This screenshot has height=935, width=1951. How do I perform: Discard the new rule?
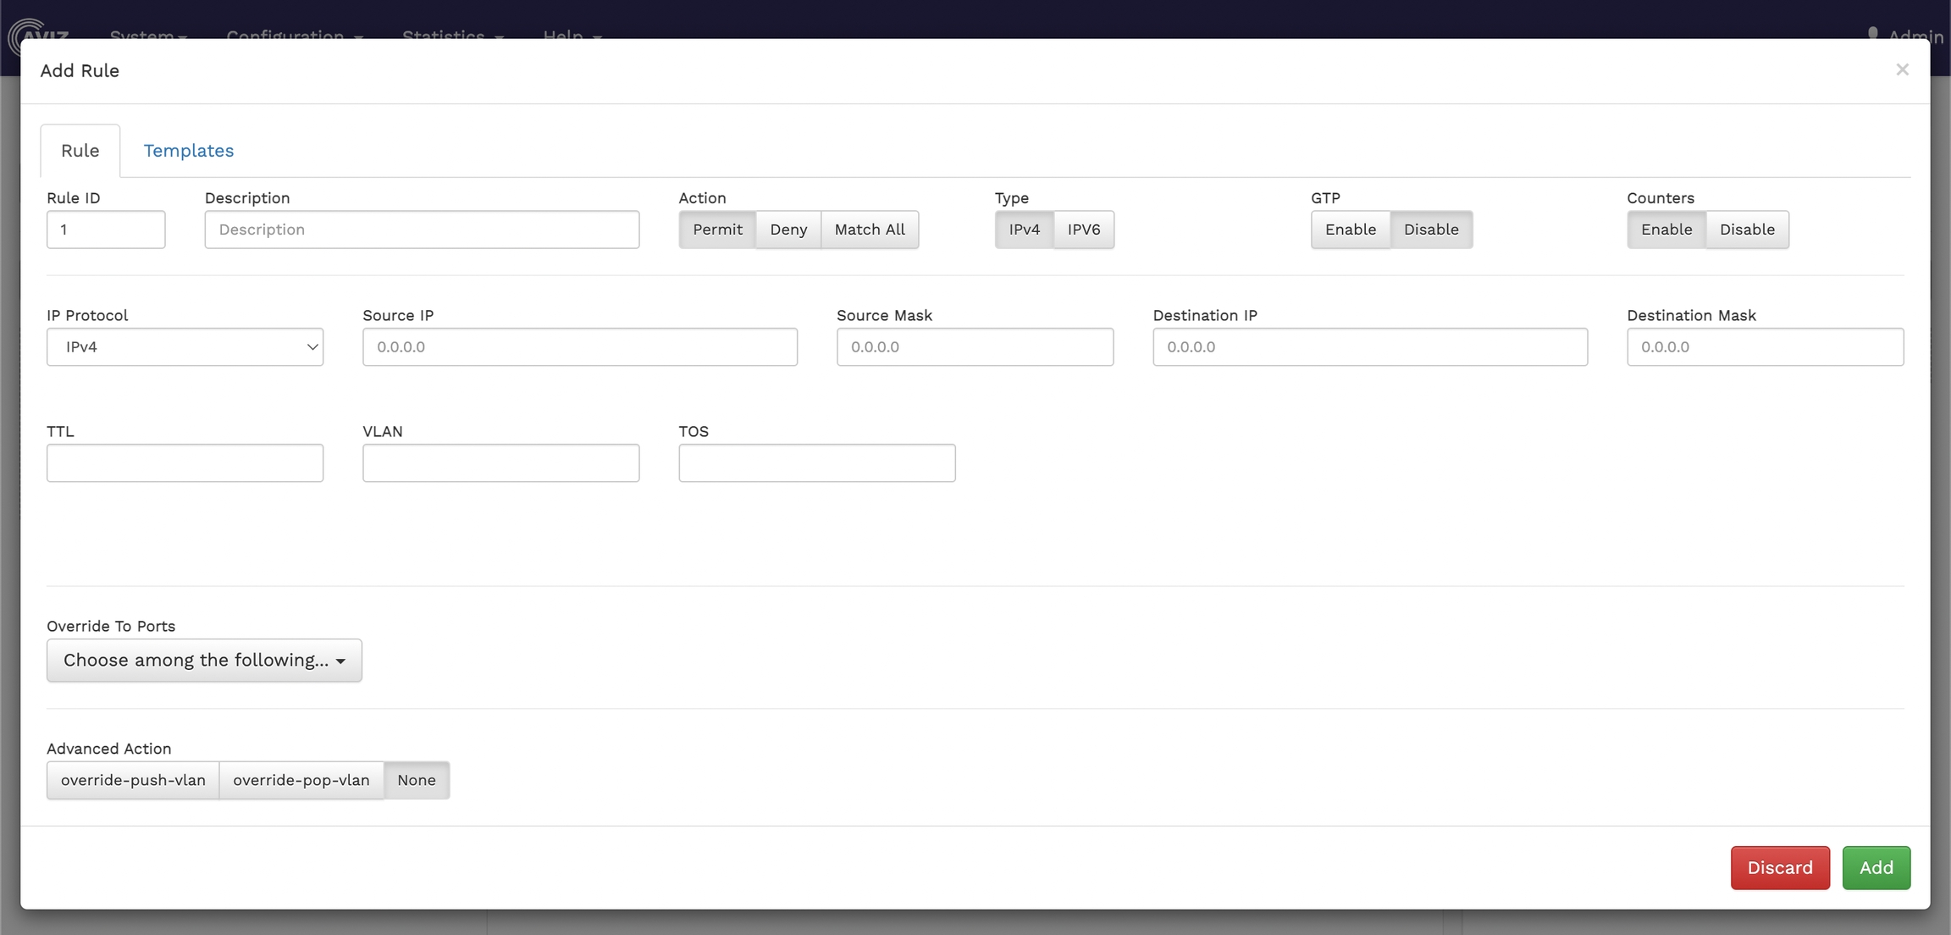coord(1779,868)
